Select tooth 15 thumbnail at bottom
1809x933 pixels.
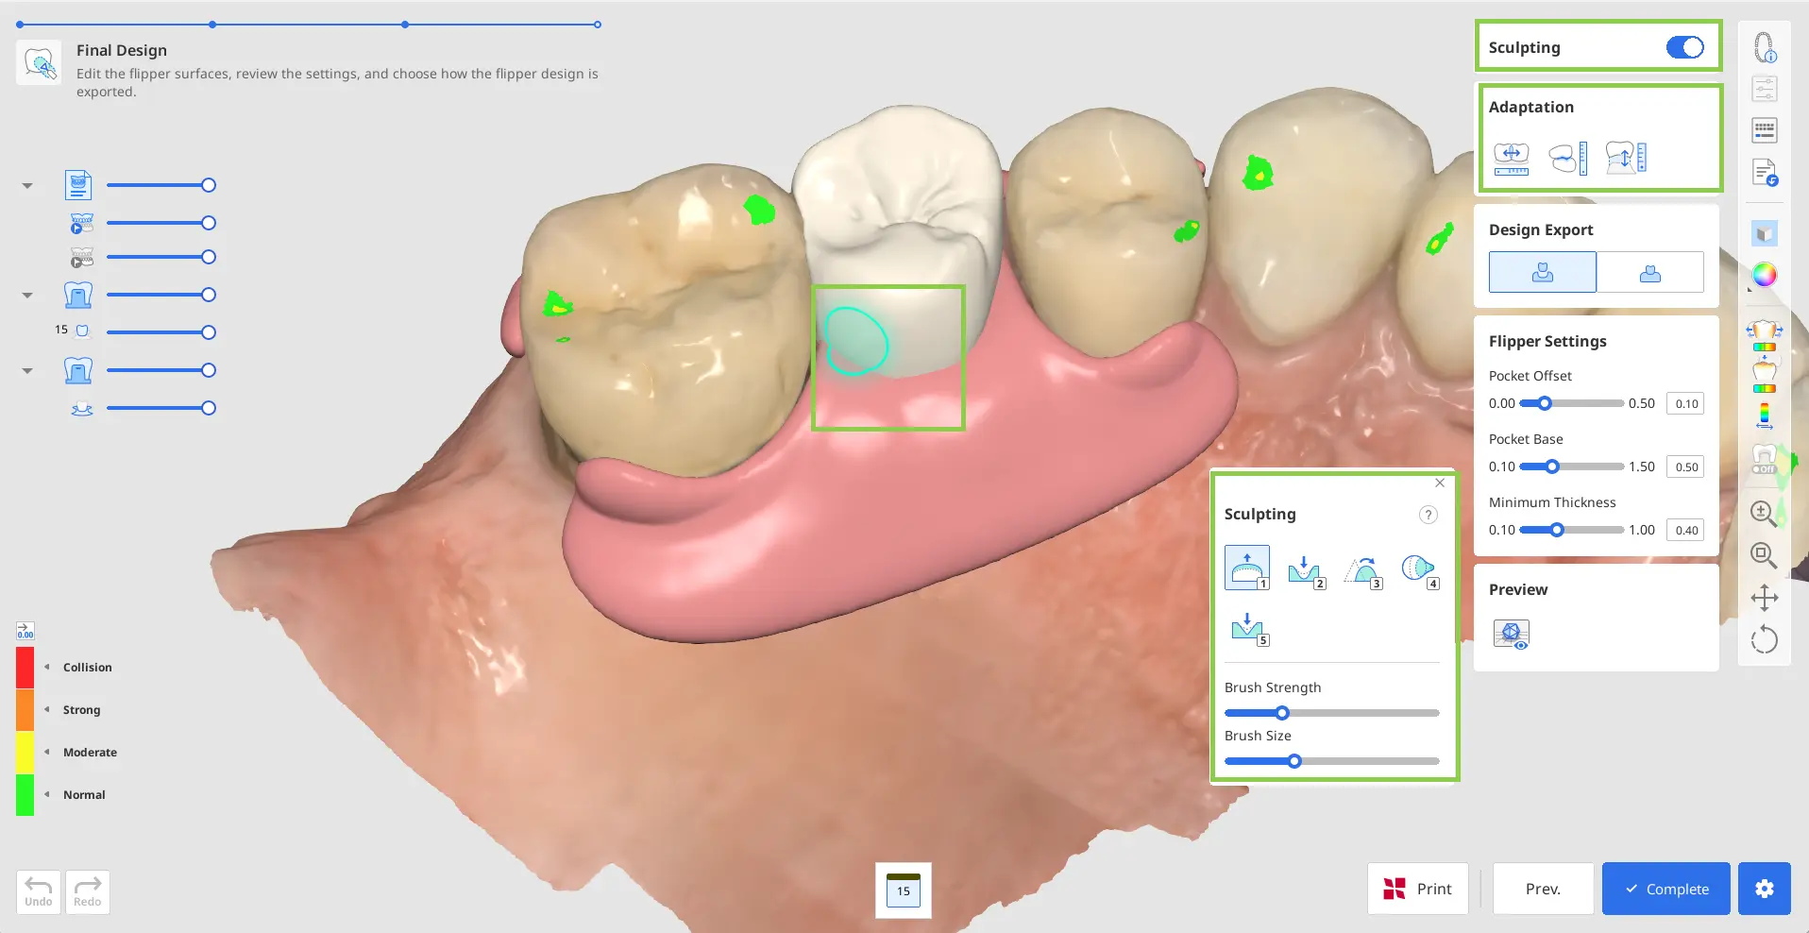[x=904, y=890]
